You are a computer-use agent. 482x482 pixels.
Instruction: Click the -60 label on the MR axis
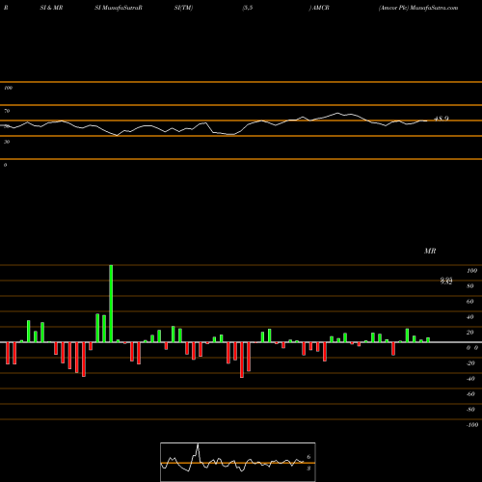click(470, 394)
